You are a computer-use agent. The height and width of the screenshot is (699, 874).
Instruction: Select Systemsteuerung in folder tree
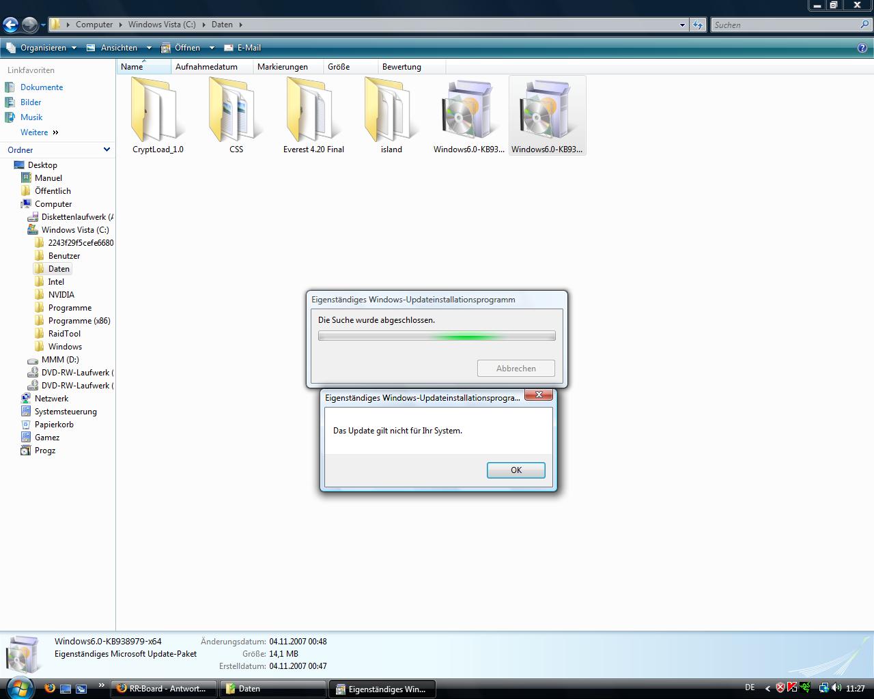pos(66,412)
